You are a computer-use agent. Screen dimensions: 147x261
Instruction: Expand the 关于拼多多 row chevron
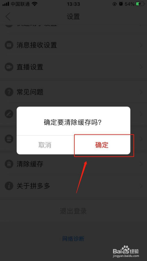[141, 186]
